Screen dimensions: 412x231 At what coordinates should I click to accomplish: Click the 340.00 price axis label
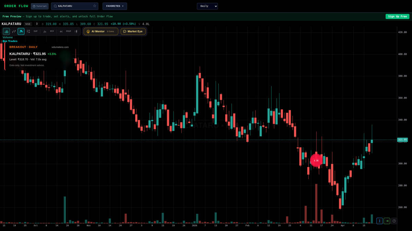(402, 120)
